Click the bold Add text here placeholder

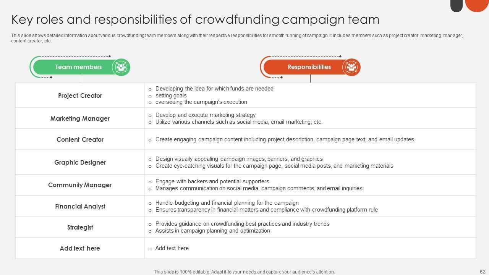click(x=80, y=248)
